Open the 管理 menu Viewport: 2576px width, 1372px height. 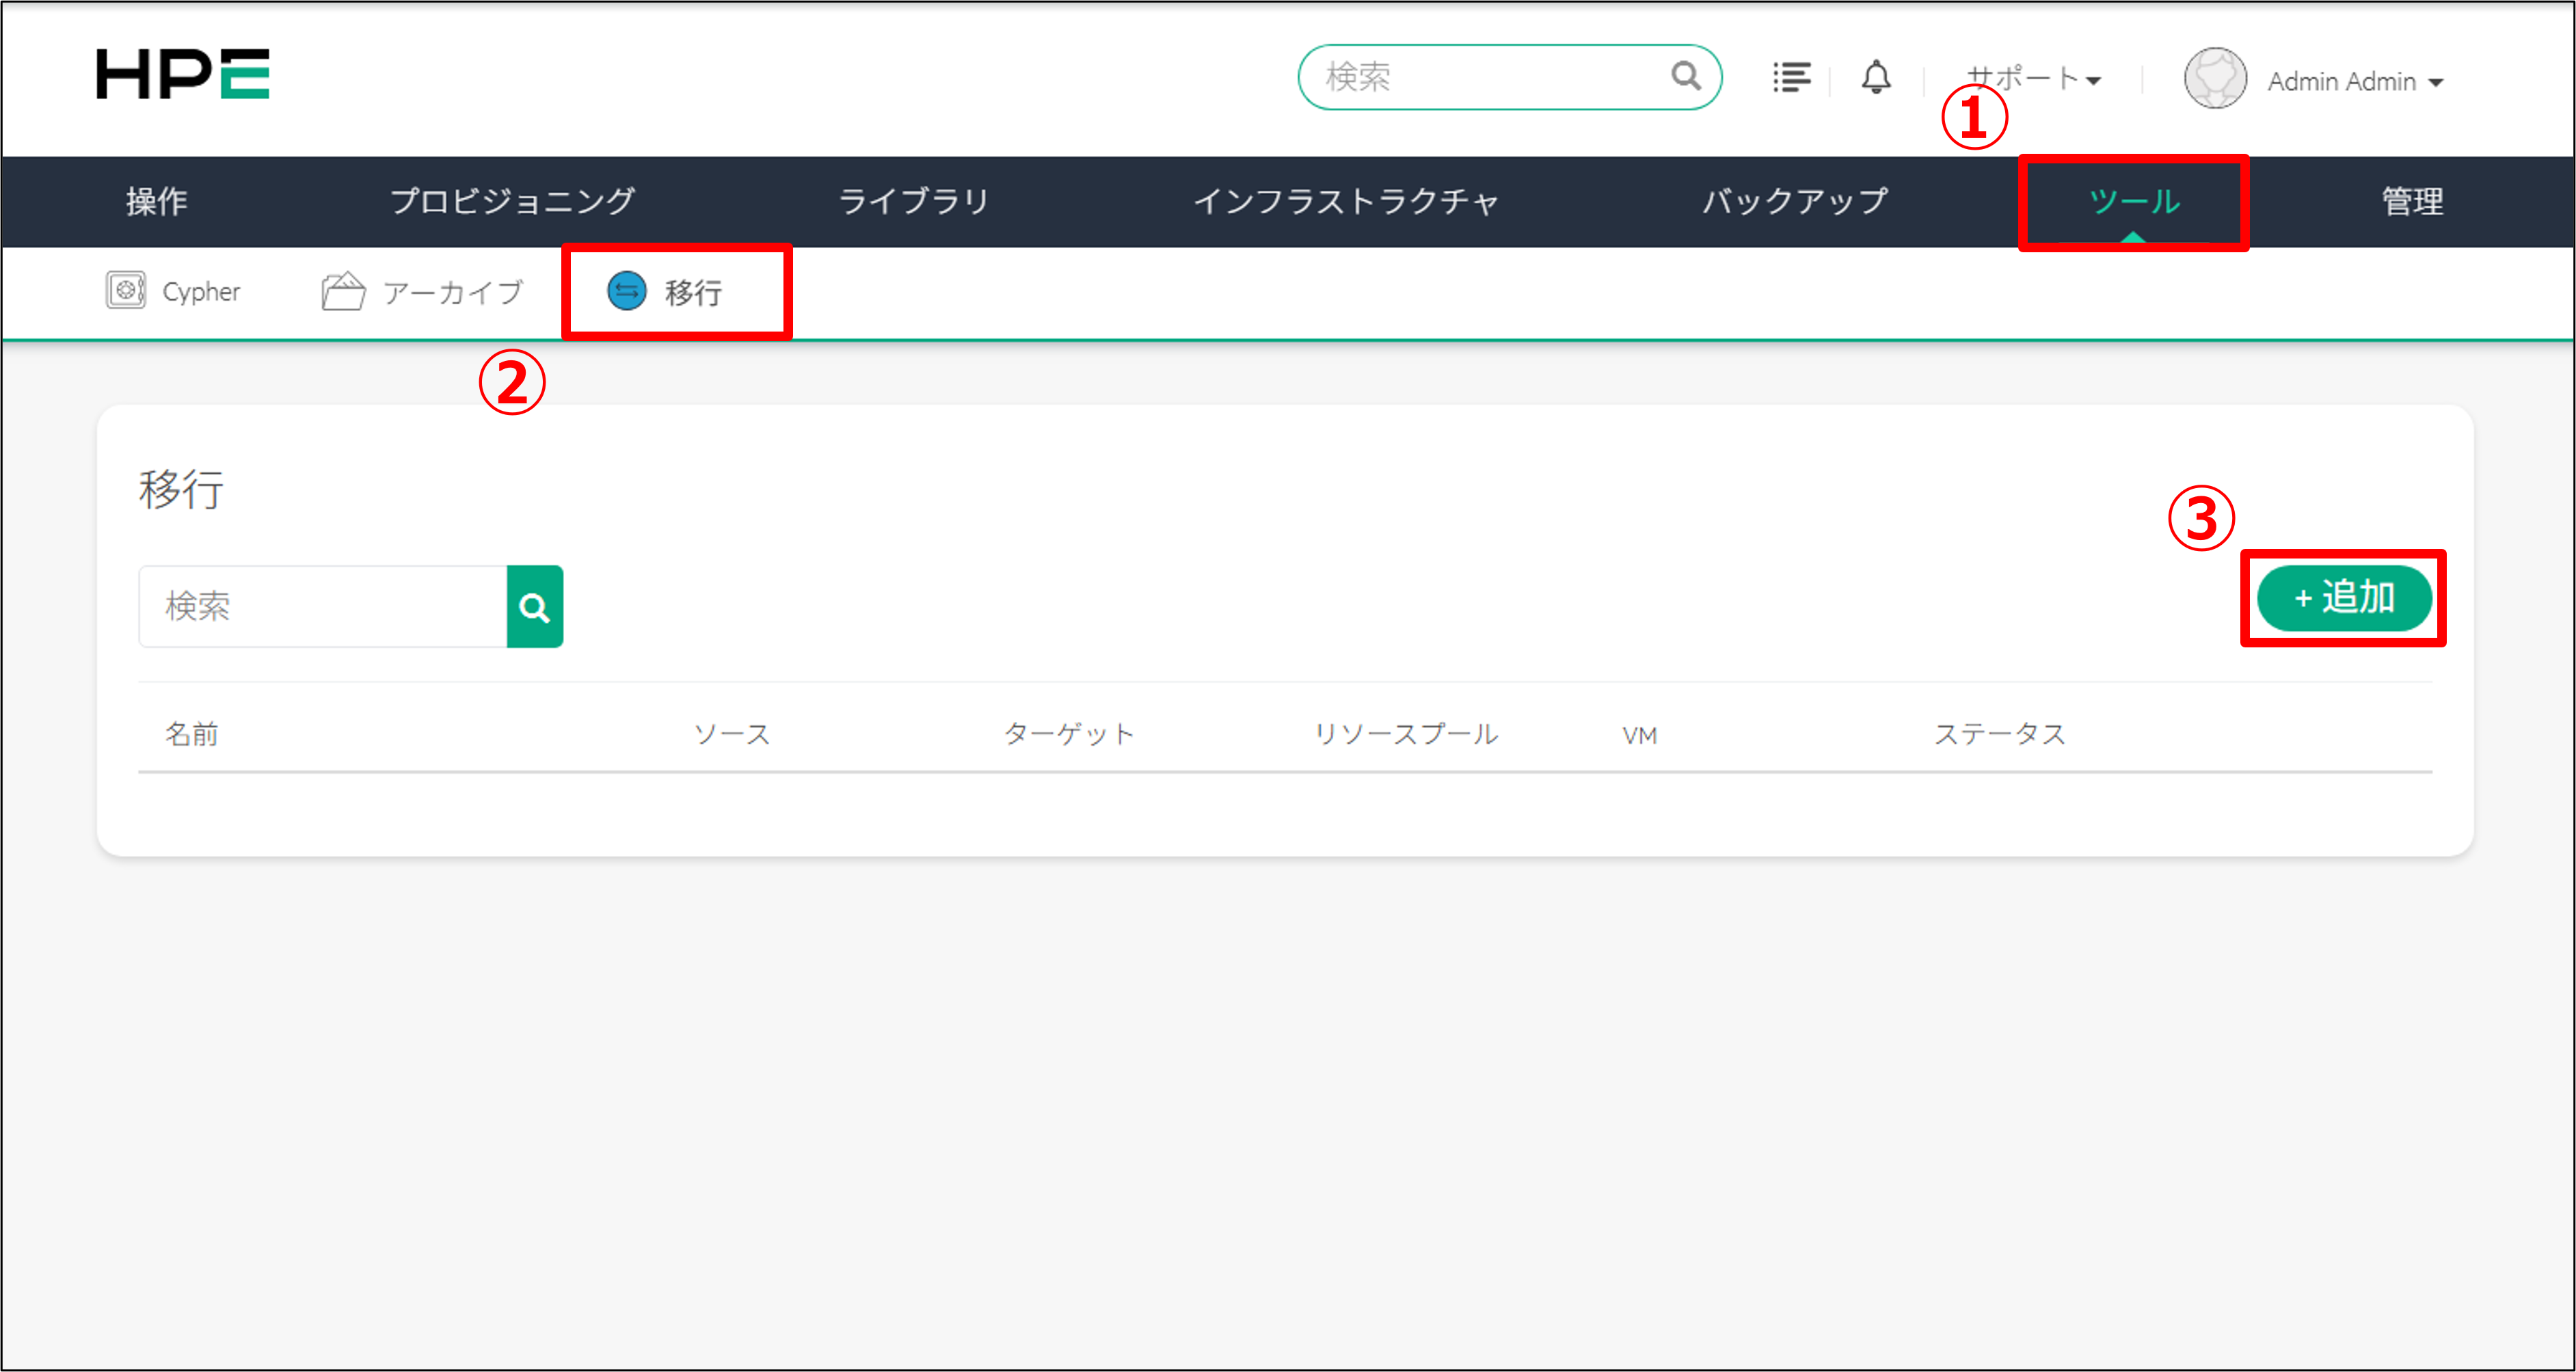(x=2412, y=201)
